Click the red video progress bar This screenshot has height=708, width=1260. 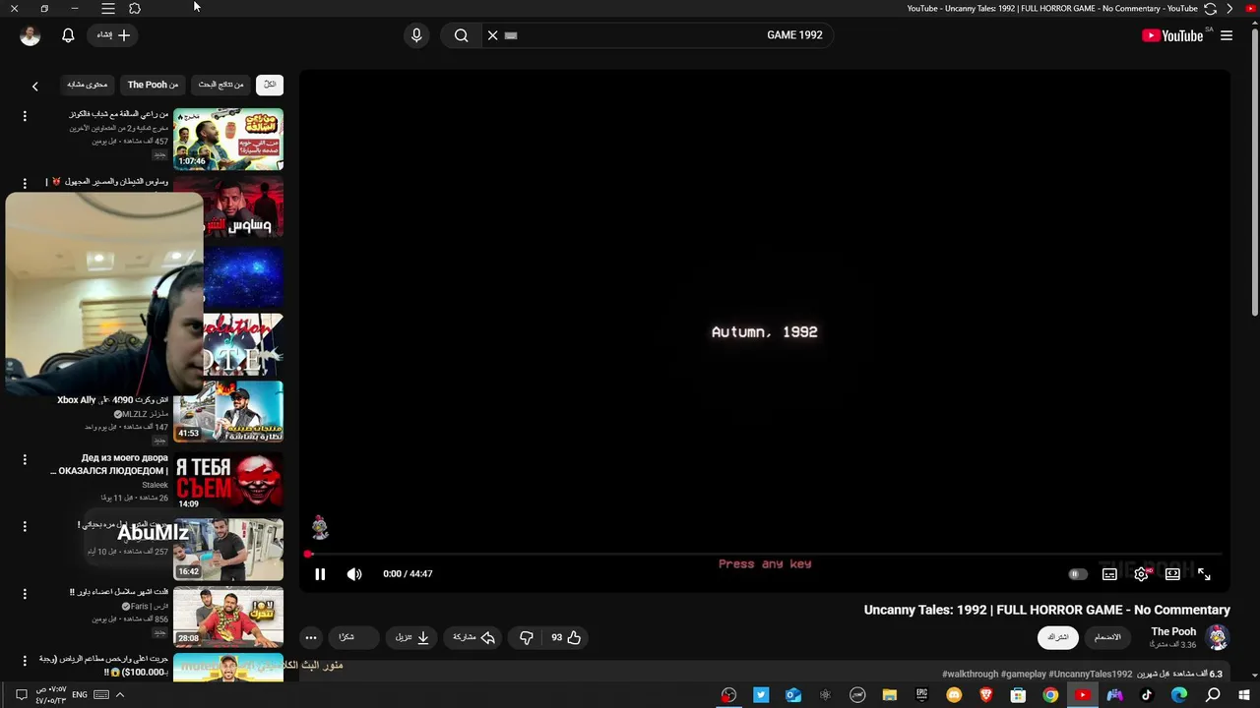click(x=765, y=554)
